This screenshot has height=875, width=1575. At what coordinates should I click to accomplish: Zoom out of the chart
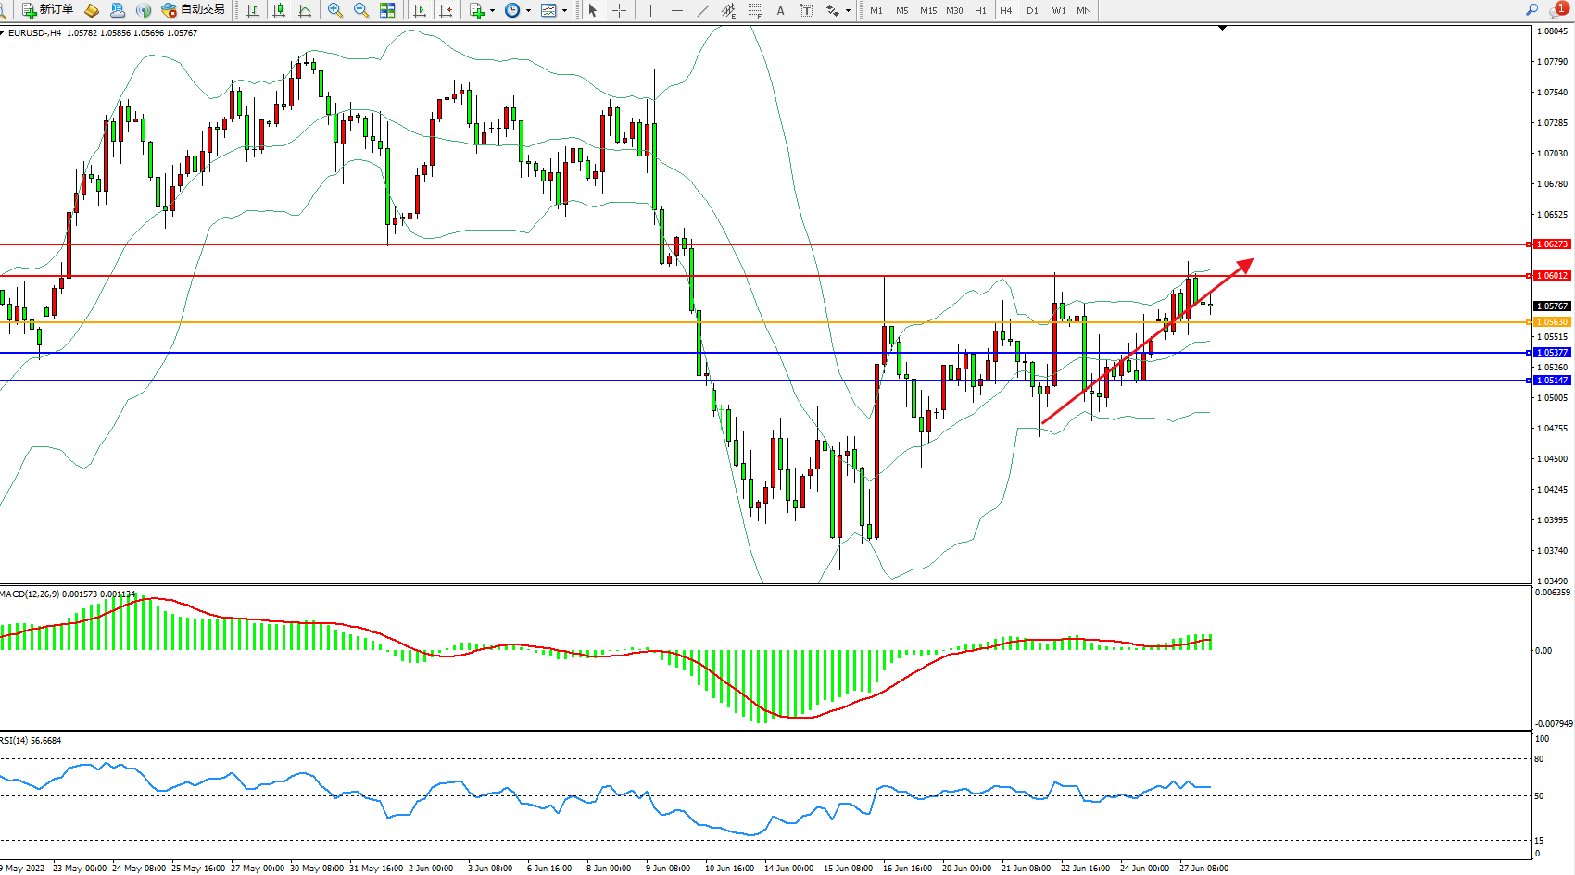click(361, 10)
